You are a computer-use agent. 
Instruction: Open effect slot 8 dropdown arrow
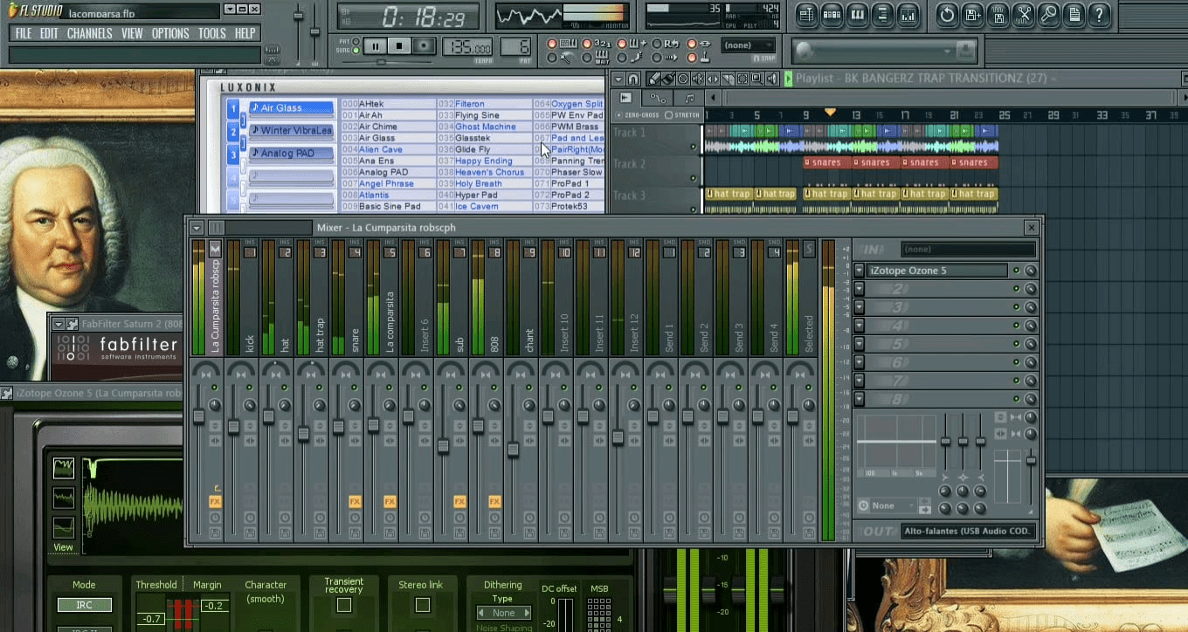click(860, 399)
